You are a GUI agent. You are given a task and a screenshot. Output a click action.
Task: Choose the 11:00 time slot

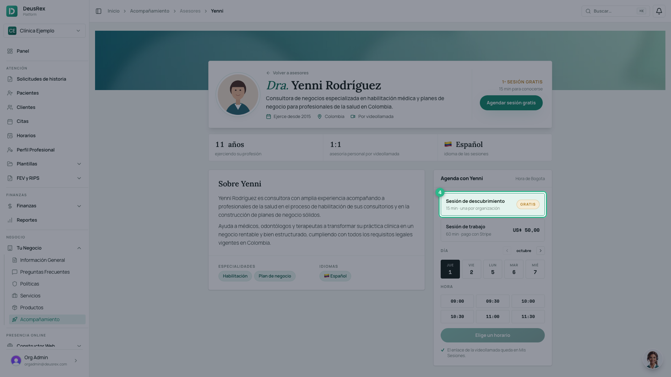click(492, 317)
